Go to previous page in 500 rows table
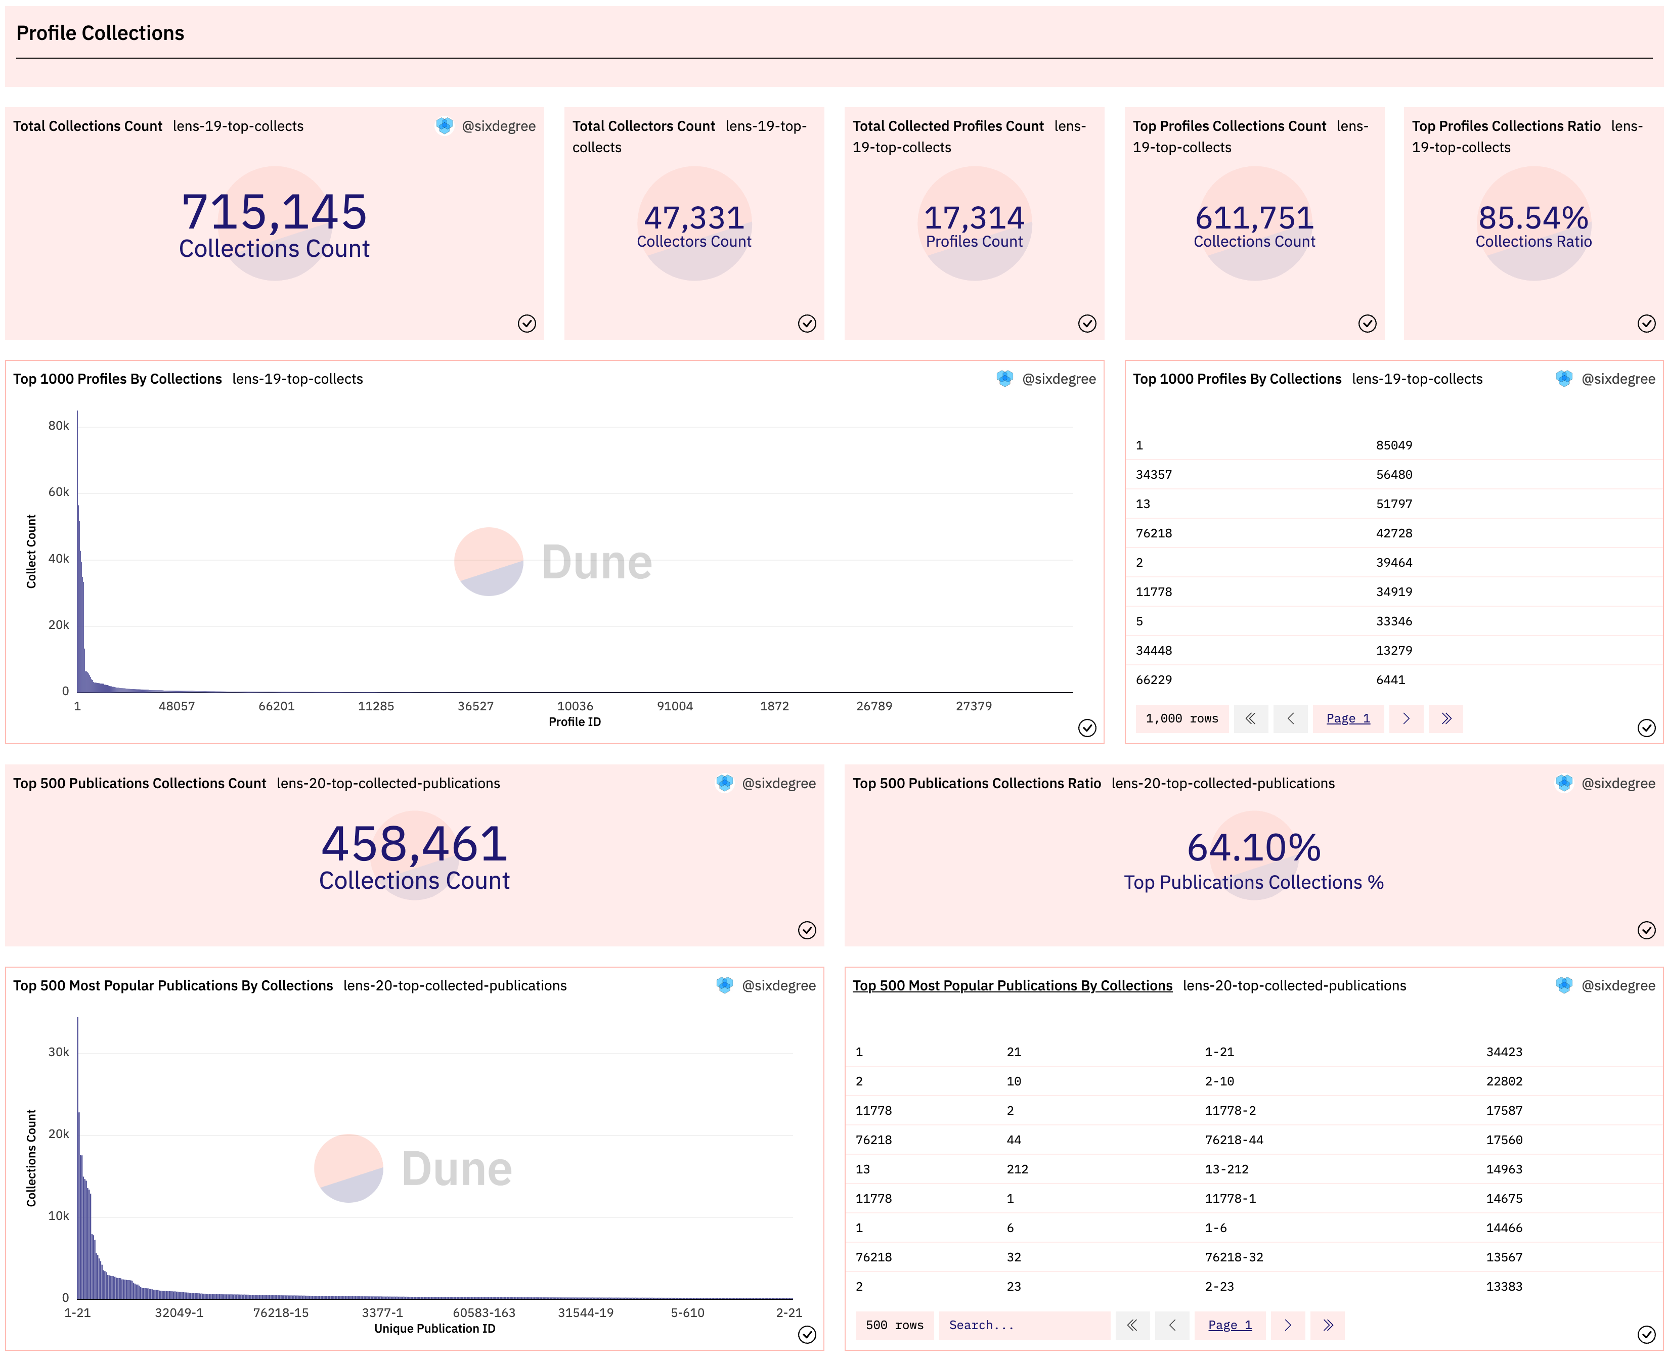The width and height of the screenshot is (1667, 1362). click(x=1172, y=1325)
